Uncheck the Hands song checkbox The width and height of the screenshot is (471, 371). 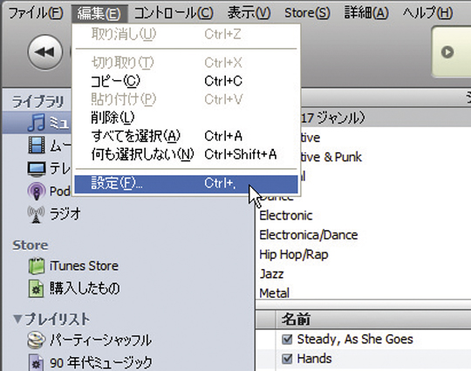coord(287,359)
